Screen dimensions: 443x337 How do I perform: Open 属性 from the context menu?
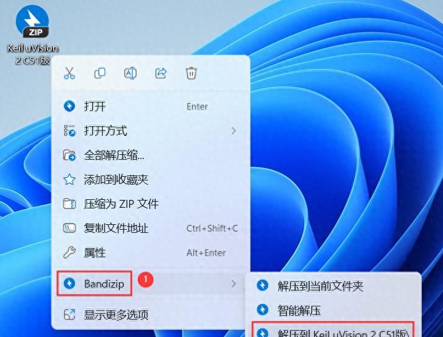(x=151, y=252)
